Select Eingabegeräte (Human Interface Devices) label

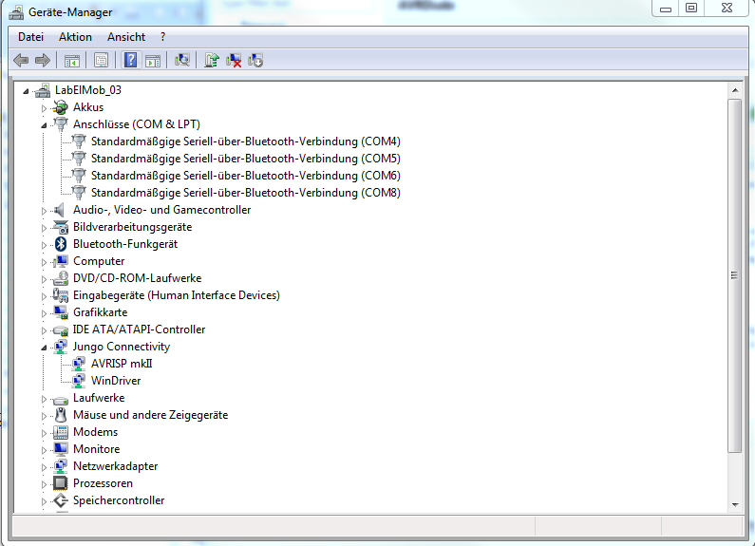pos(177,295)
